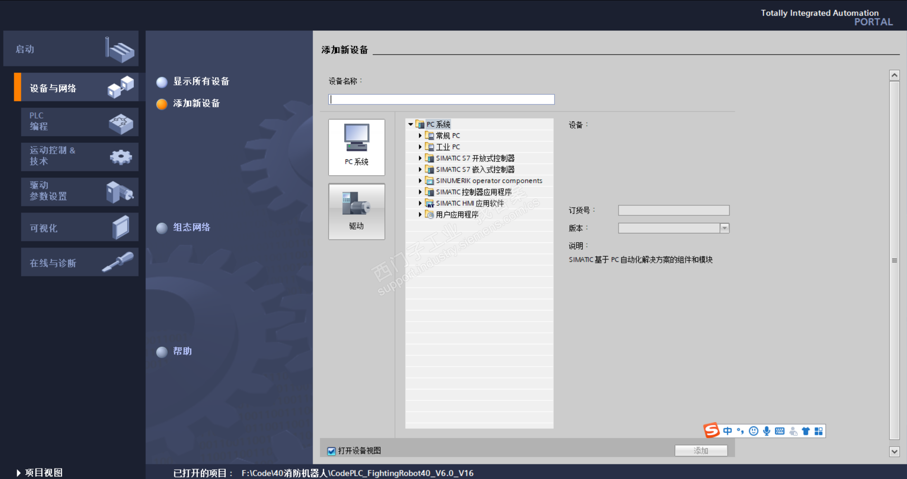Image resolution: width=907 pixels, height=479 pixels.
Task: Open 帮助 in the portal menu
Action: [x=182, y=351]
